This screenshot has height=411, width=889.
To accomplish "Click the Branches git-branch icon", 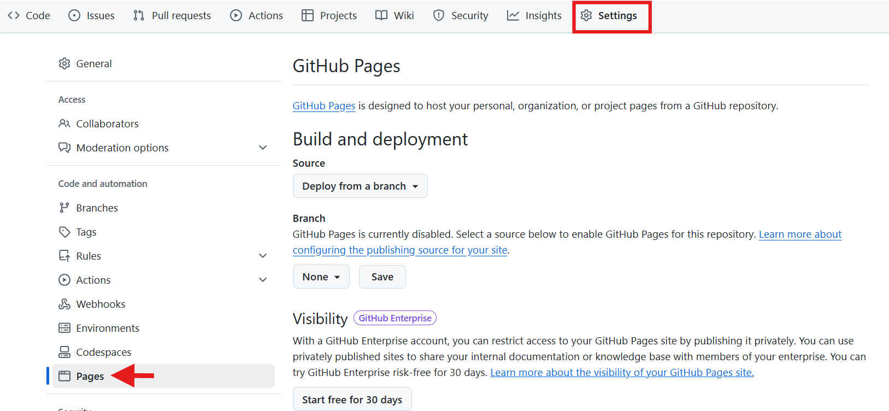I will (64, 208).
